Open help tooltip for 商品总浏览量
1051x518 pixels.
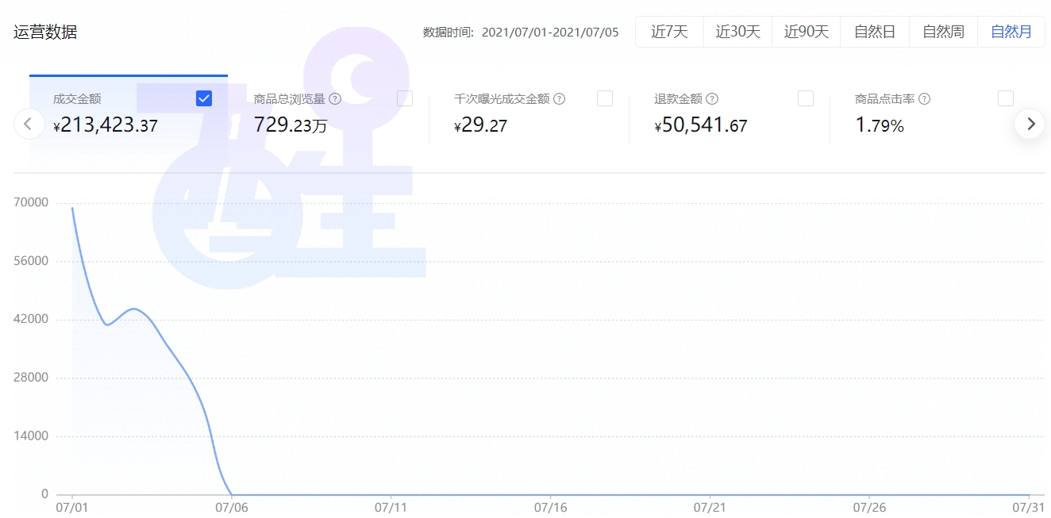[x=336, y=98]
